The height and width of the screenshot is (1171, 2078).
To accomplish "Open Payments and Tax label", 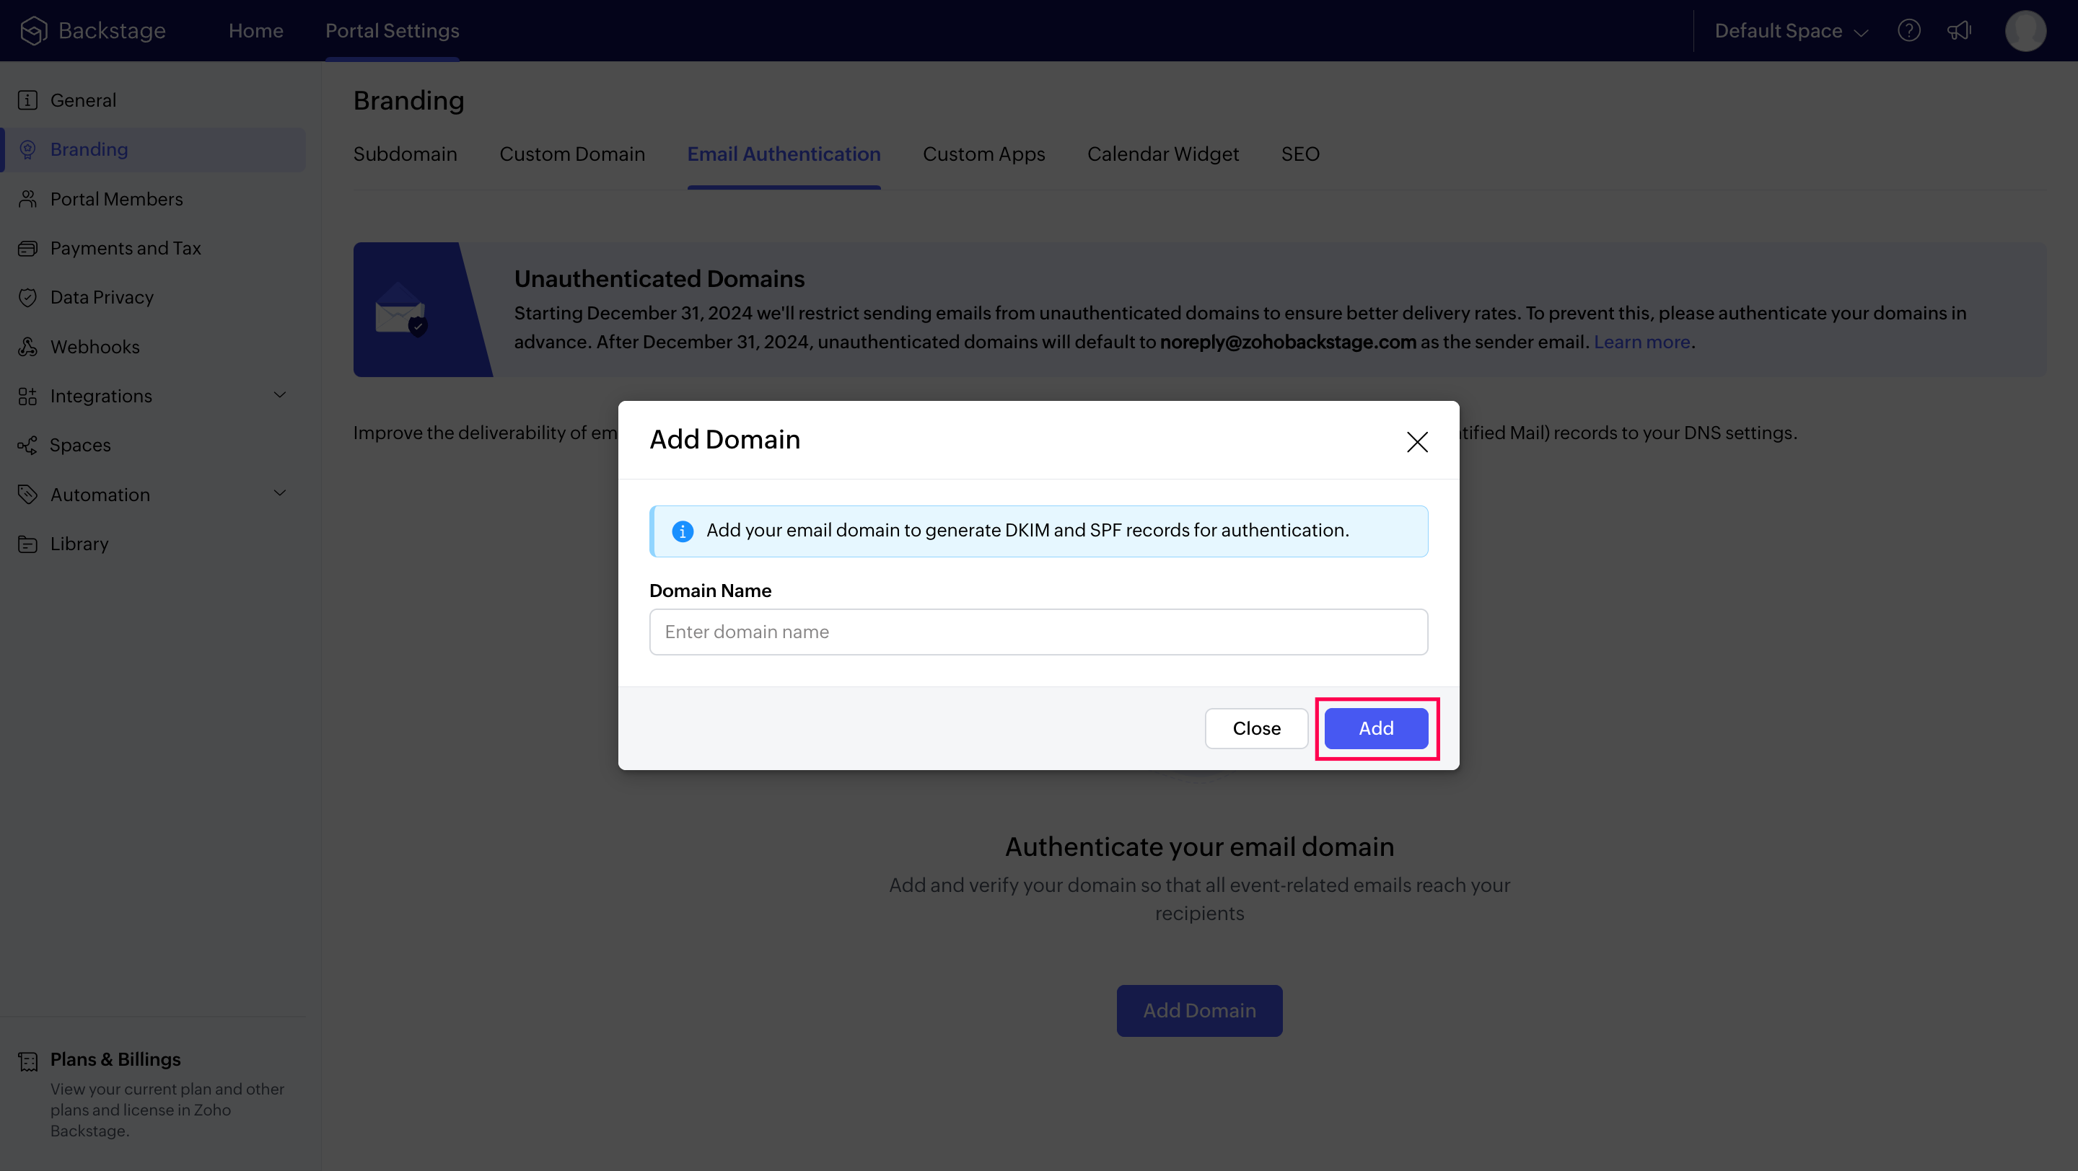I will 125,248.
